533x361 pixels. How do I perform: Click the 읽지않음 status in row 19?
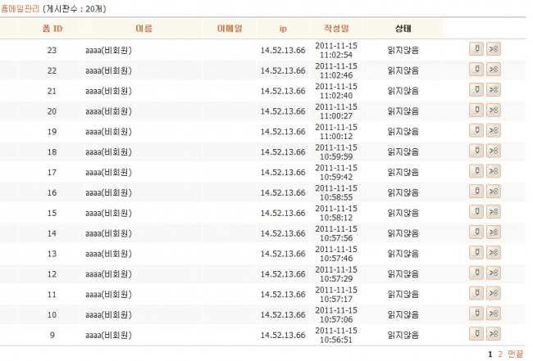(x=403, y=132)
